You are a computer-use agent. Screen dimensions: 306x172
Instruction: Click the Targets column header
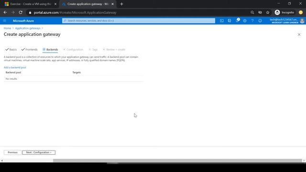tap(76, 72)
